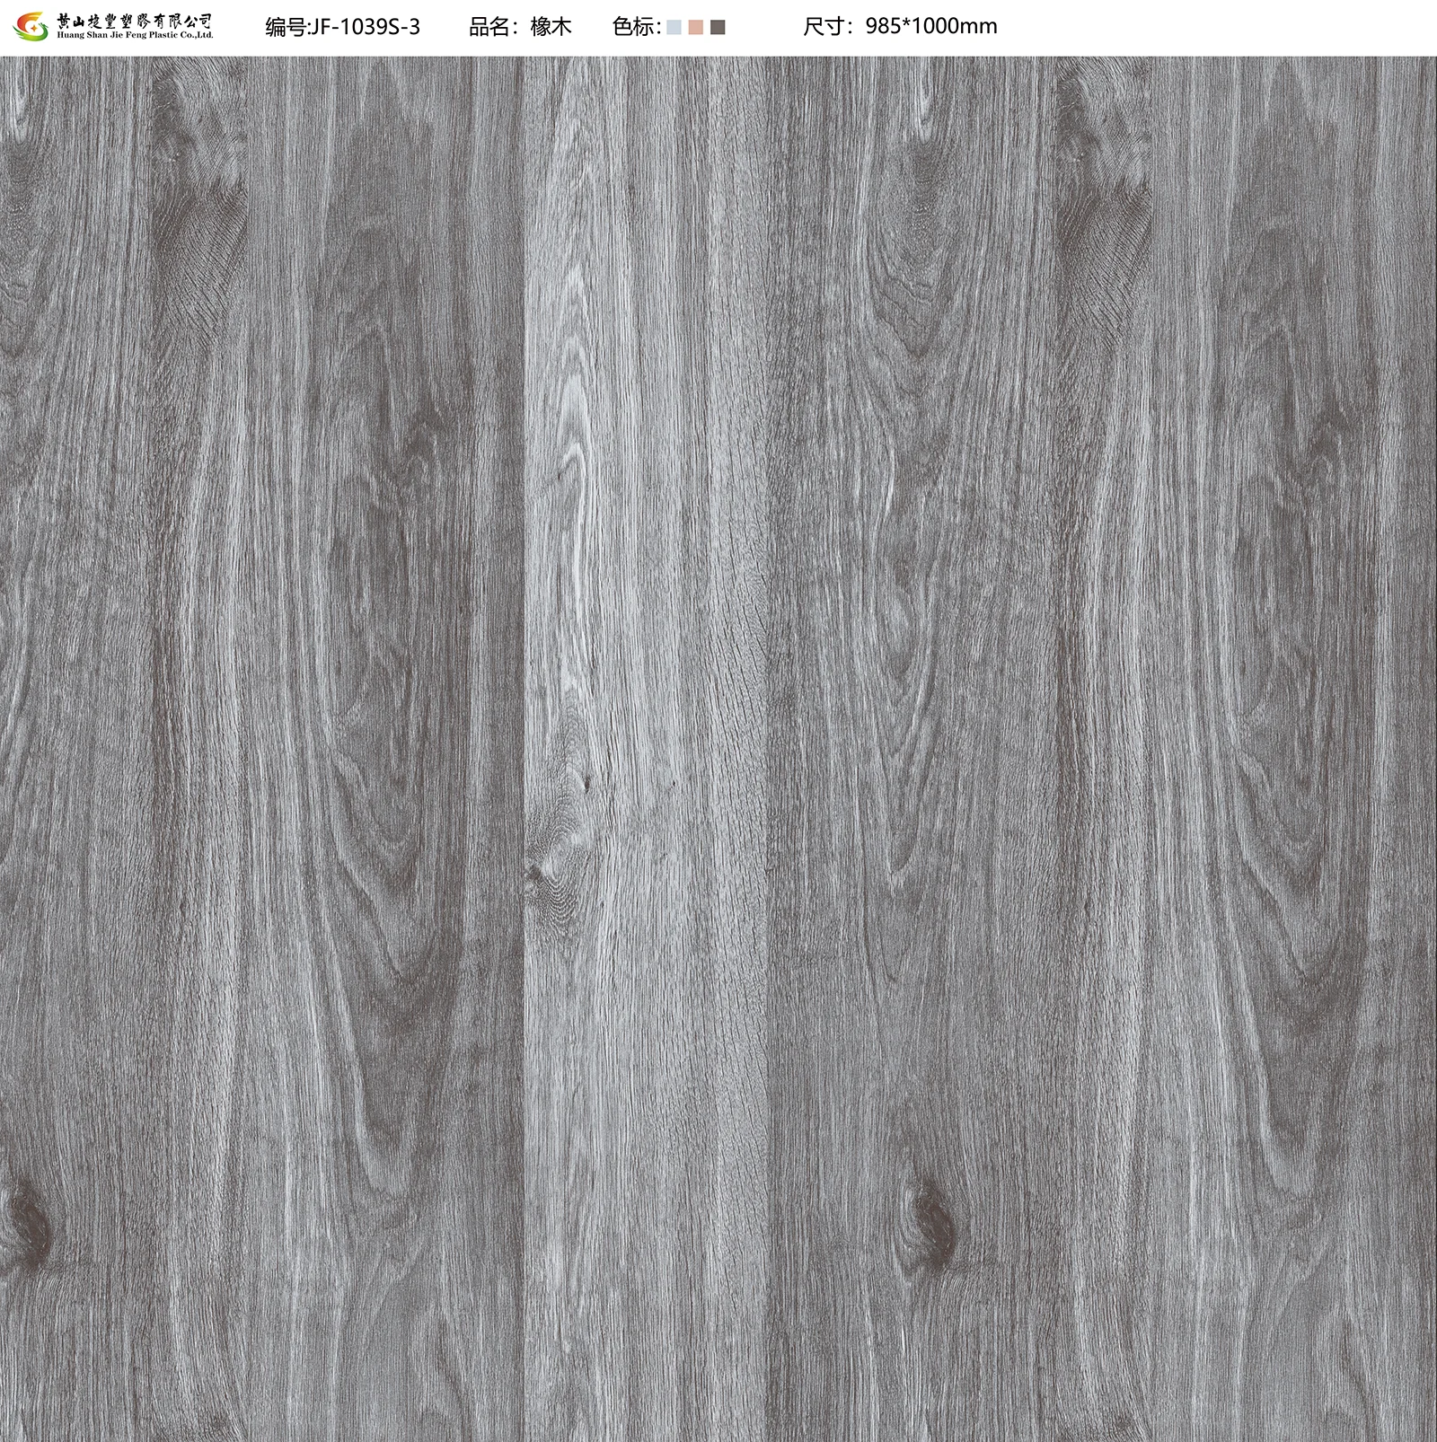Viewport: 1437px width, 1442px height.
Task: Click the small knot on light plank's left edge
Action: pyautogui.click(x=539, y=869)
